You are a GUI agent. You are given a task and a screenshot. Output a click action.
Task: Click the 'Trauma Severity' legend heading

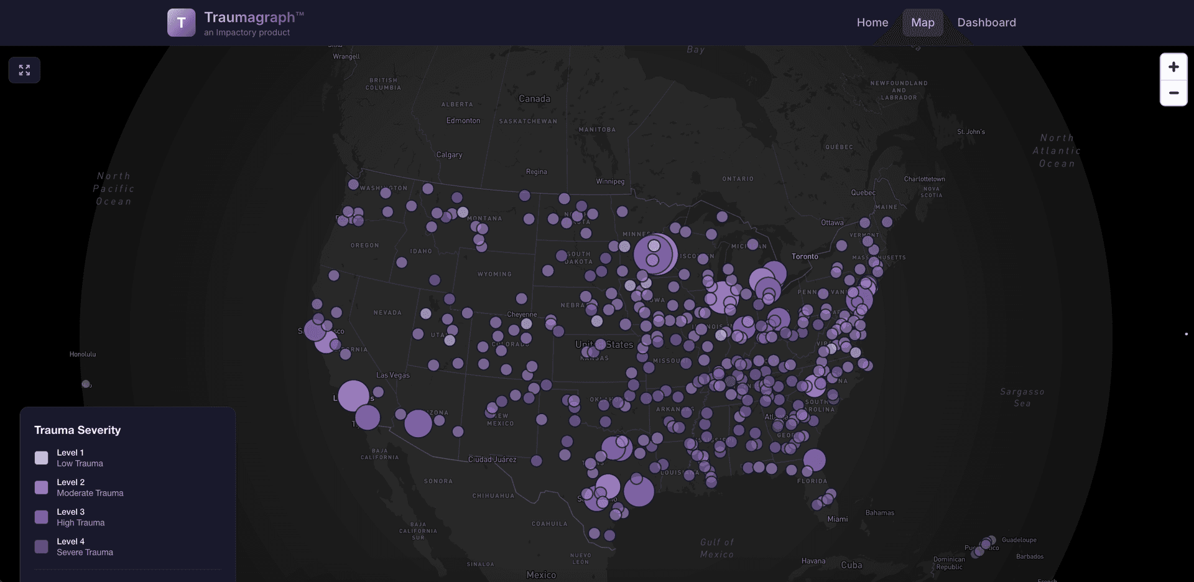point(77,430)
